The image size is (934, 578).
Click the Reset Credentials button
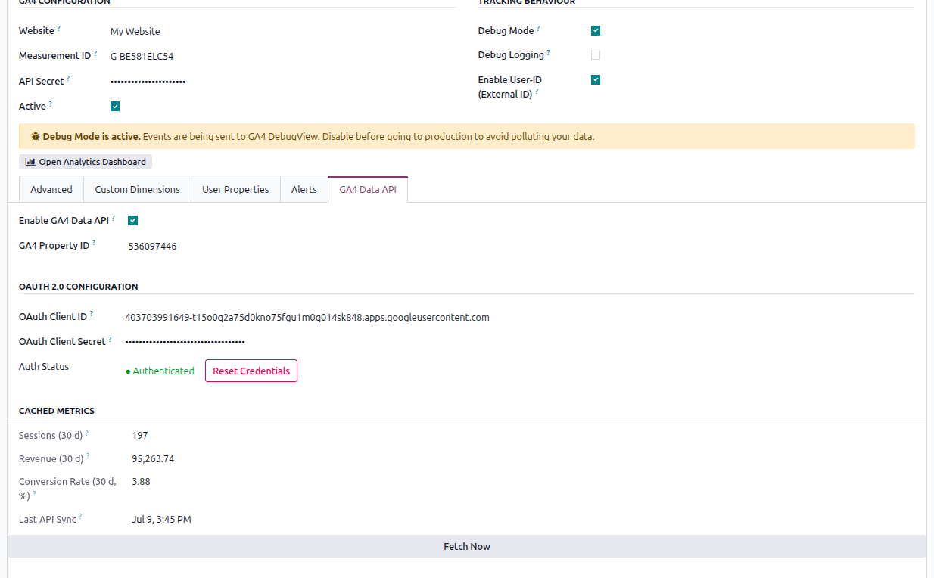(251, 371)
